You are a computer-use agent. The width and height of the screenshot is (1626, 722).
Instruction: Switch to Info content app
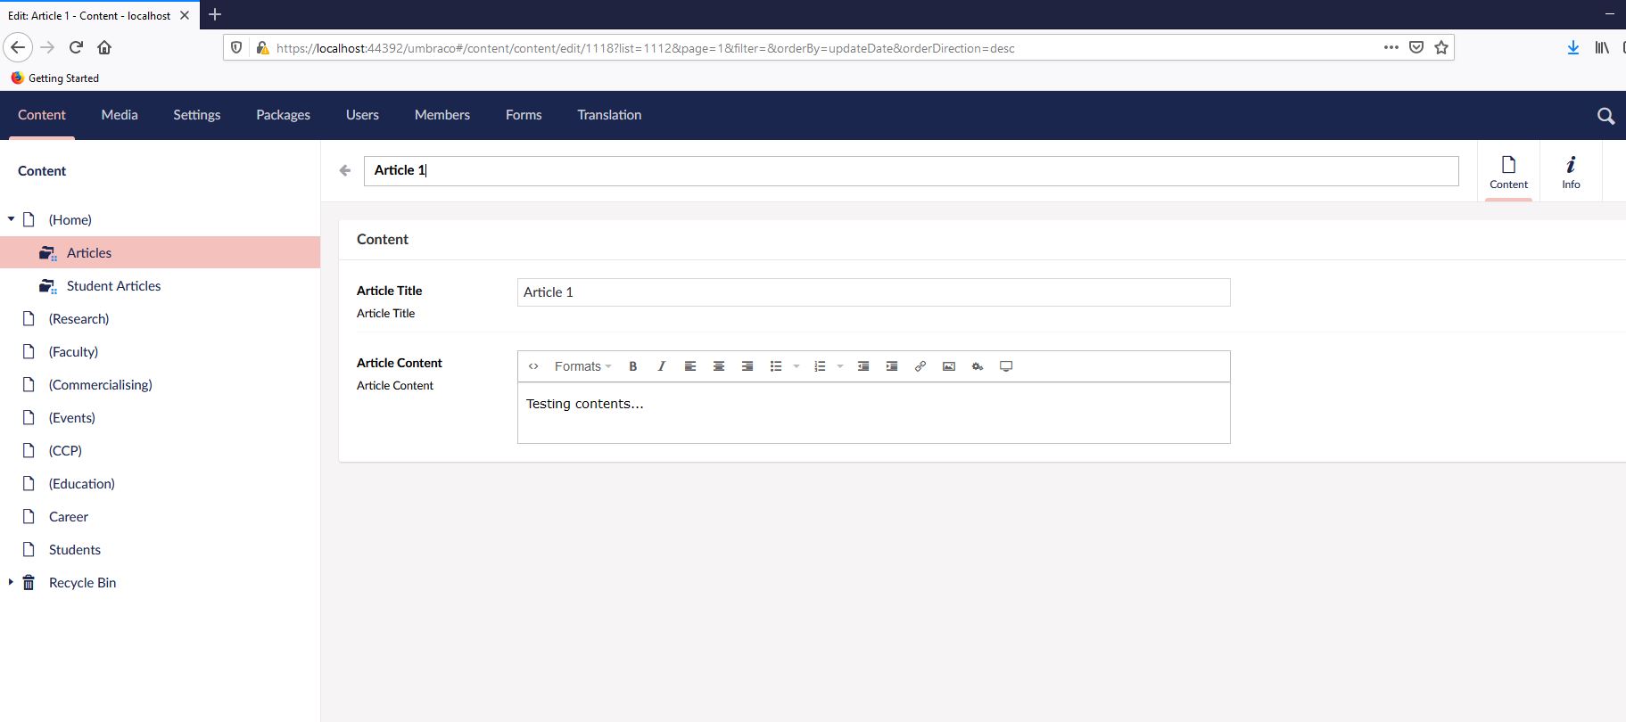(x=1571, y=171)
